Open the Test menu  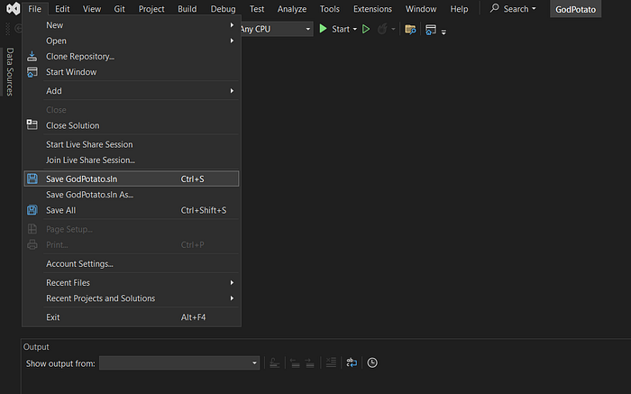257,8
